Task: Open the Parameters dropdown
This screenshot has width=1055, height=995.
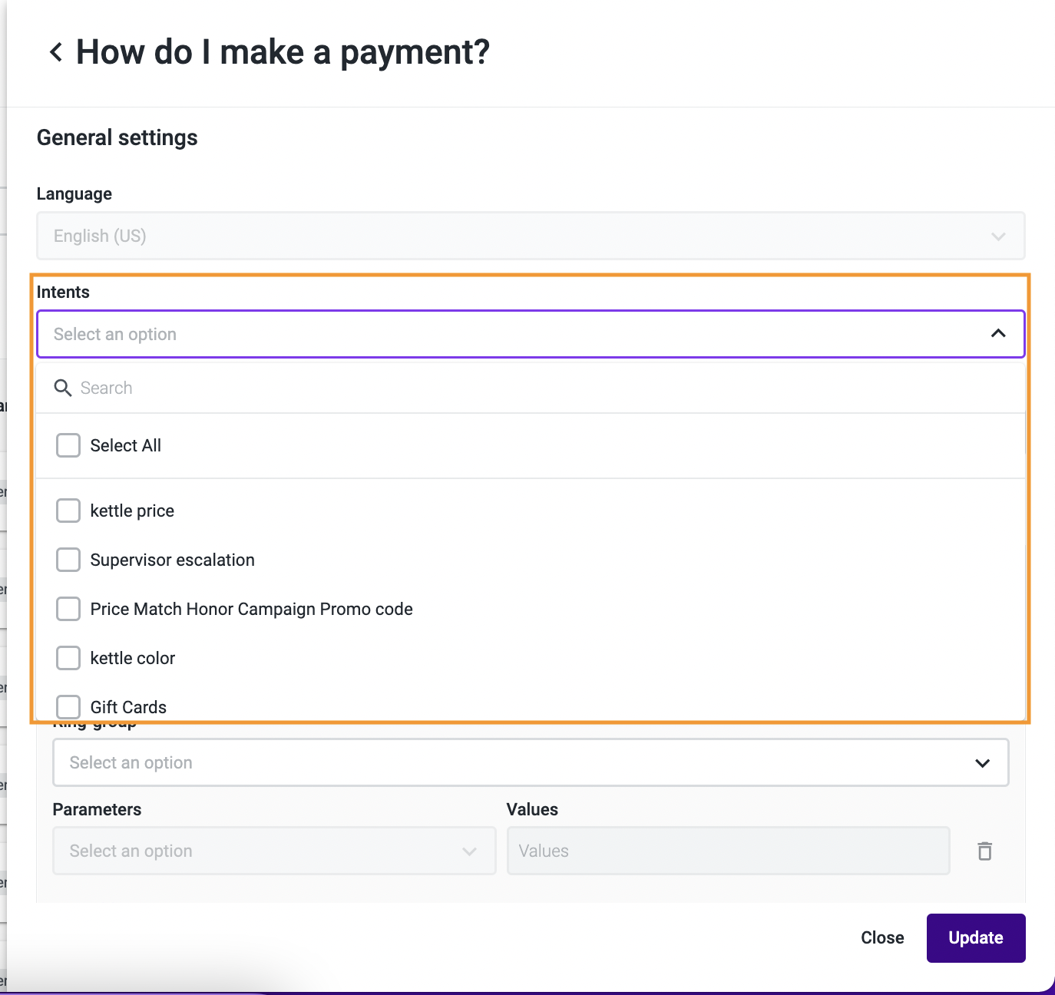Action: [x=274, y=851]
